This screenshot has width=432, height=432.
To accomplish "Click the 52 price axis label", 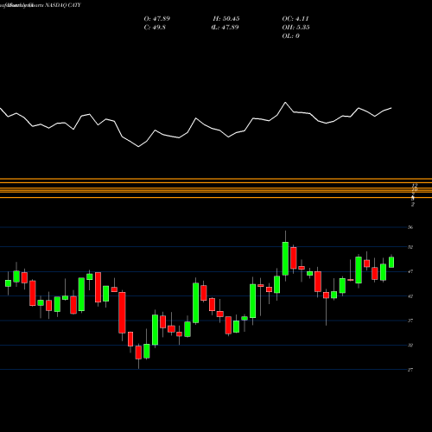I will 410,247.
